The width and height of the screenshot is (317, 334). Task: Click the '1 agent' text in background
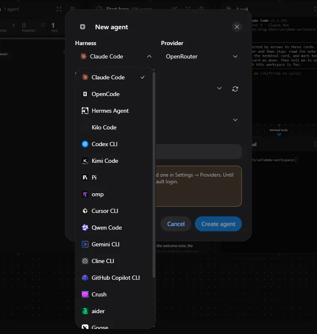[x=11, y=9]
